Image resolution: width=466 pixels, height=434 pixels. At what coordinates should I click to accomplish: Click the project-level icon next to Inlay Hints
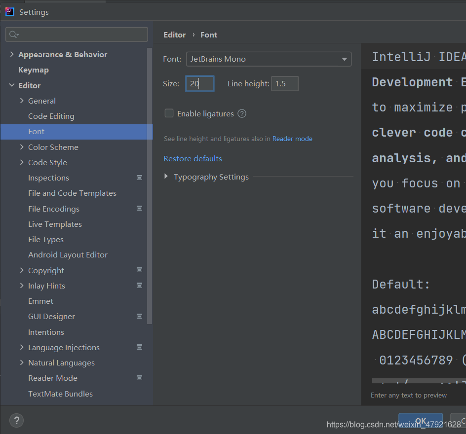(139, 285)
